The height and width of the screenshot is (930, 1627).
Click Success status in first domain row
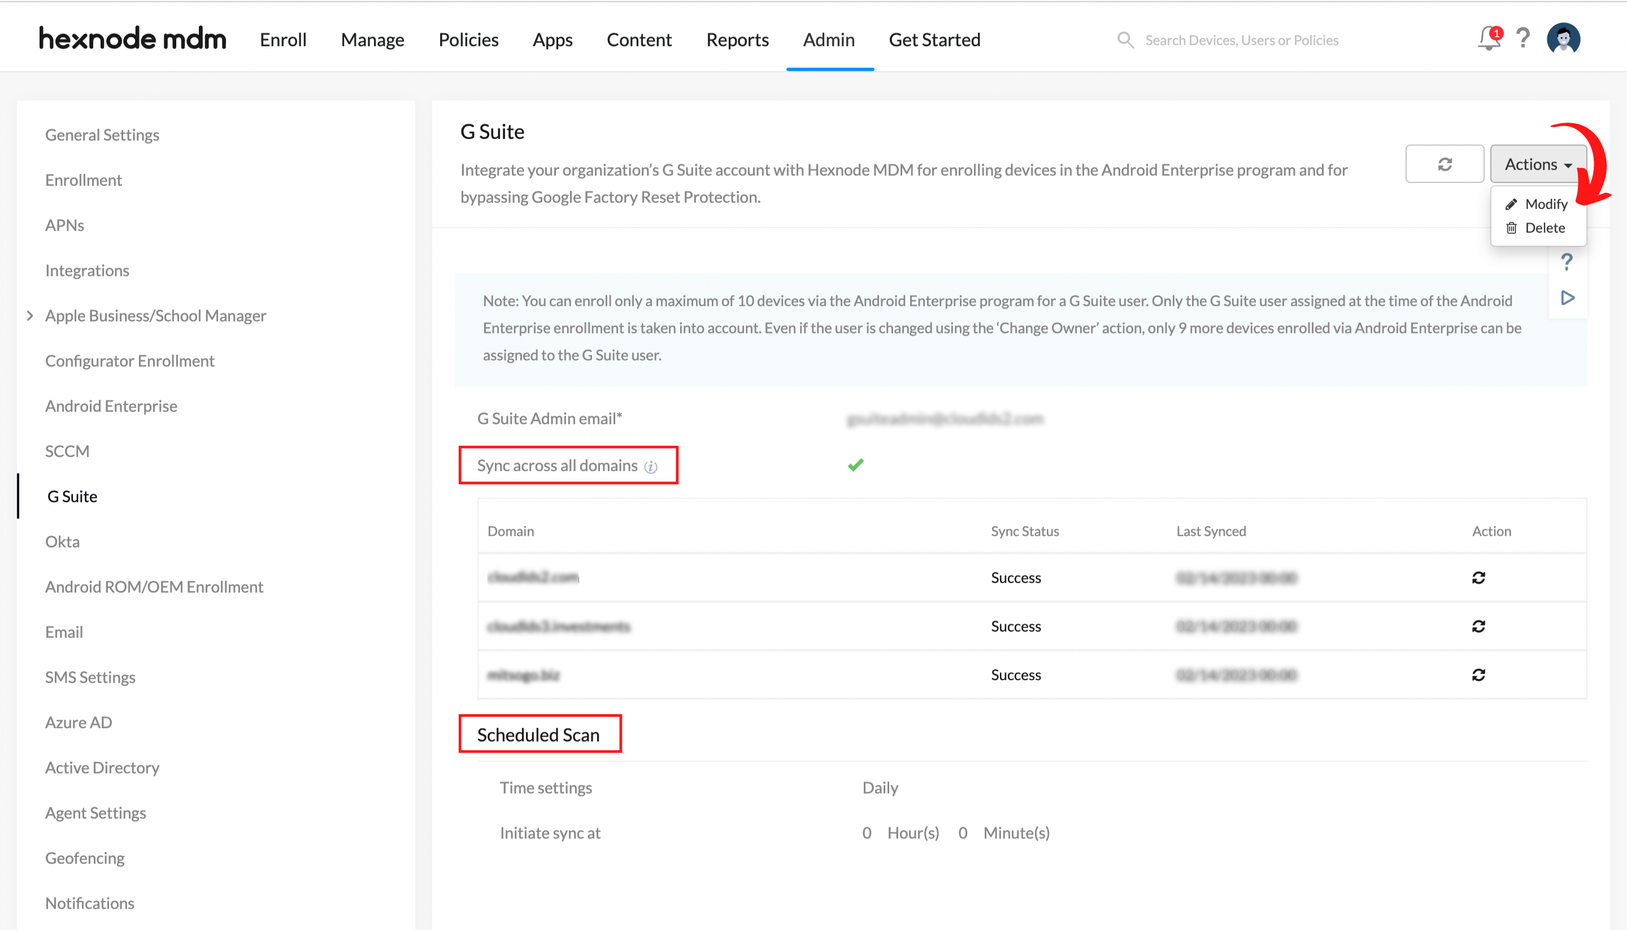point(1015,577)
